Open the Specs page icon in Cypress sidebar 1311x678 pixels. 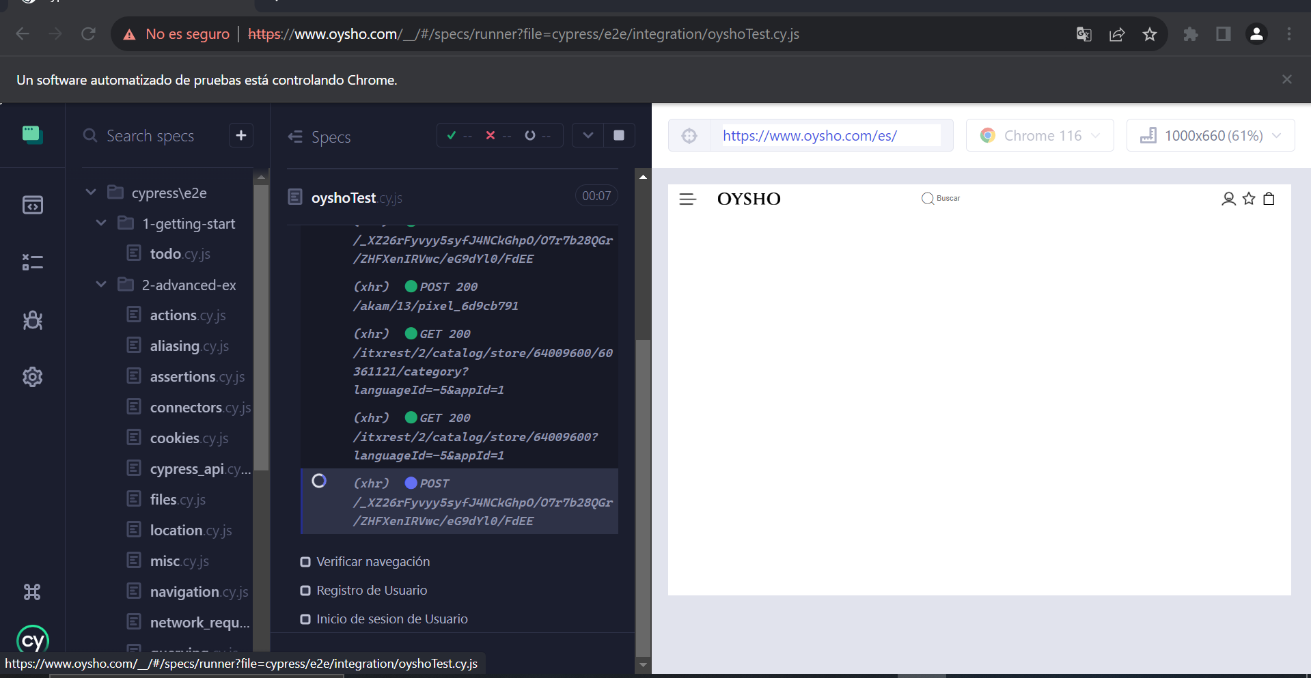pos(32,205)
